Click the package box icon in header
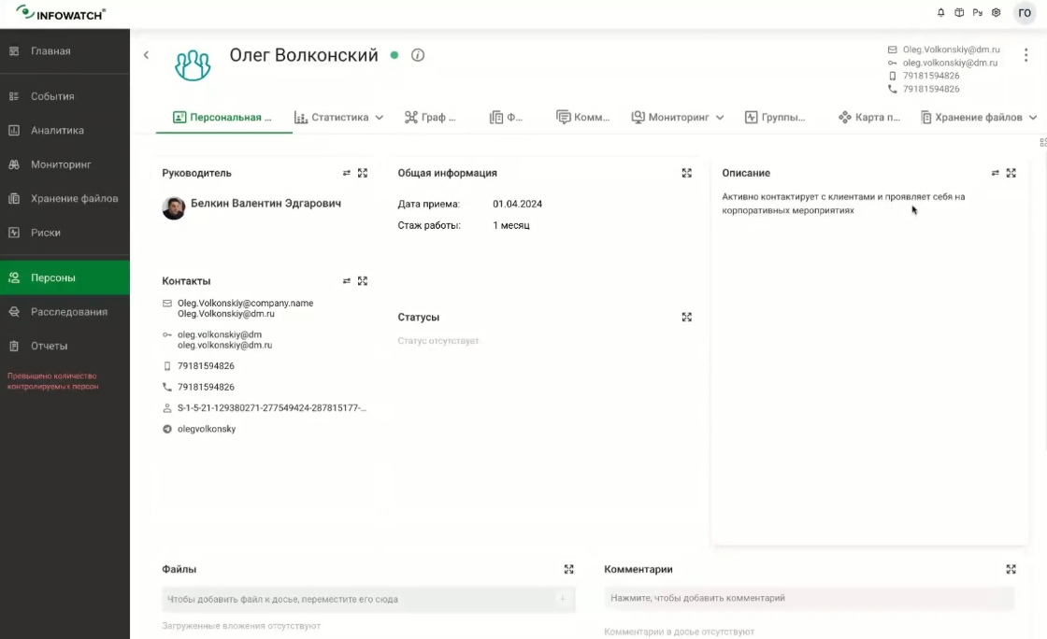The image size is (1047, 639). [959, 13]
